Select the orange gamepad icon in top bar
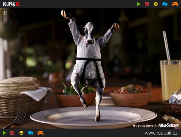The width and height of the screenshot is (181, 137). (x=175, y=4)
